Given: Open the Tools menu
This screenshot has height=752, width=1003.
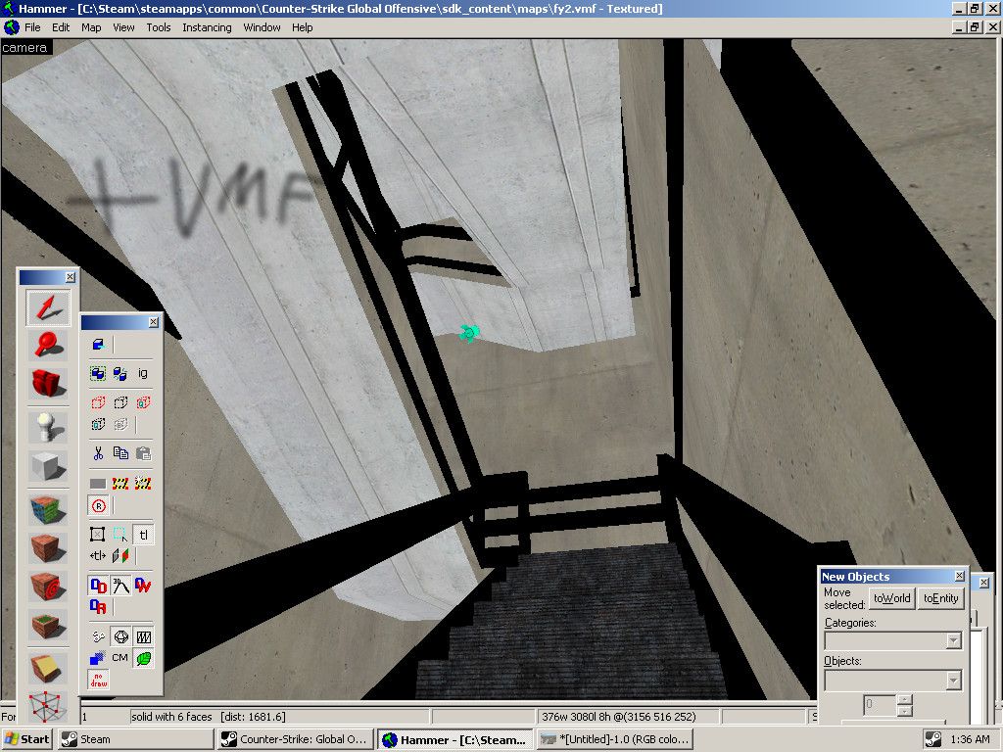Looking at the screenshot, I should click(159, 27).
